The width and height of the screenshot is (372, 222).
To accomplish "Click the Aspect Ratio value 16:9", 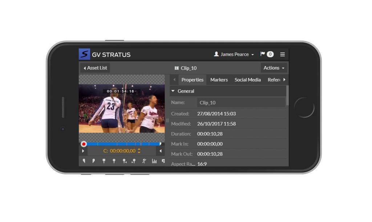I will click(x=202, y=164).
